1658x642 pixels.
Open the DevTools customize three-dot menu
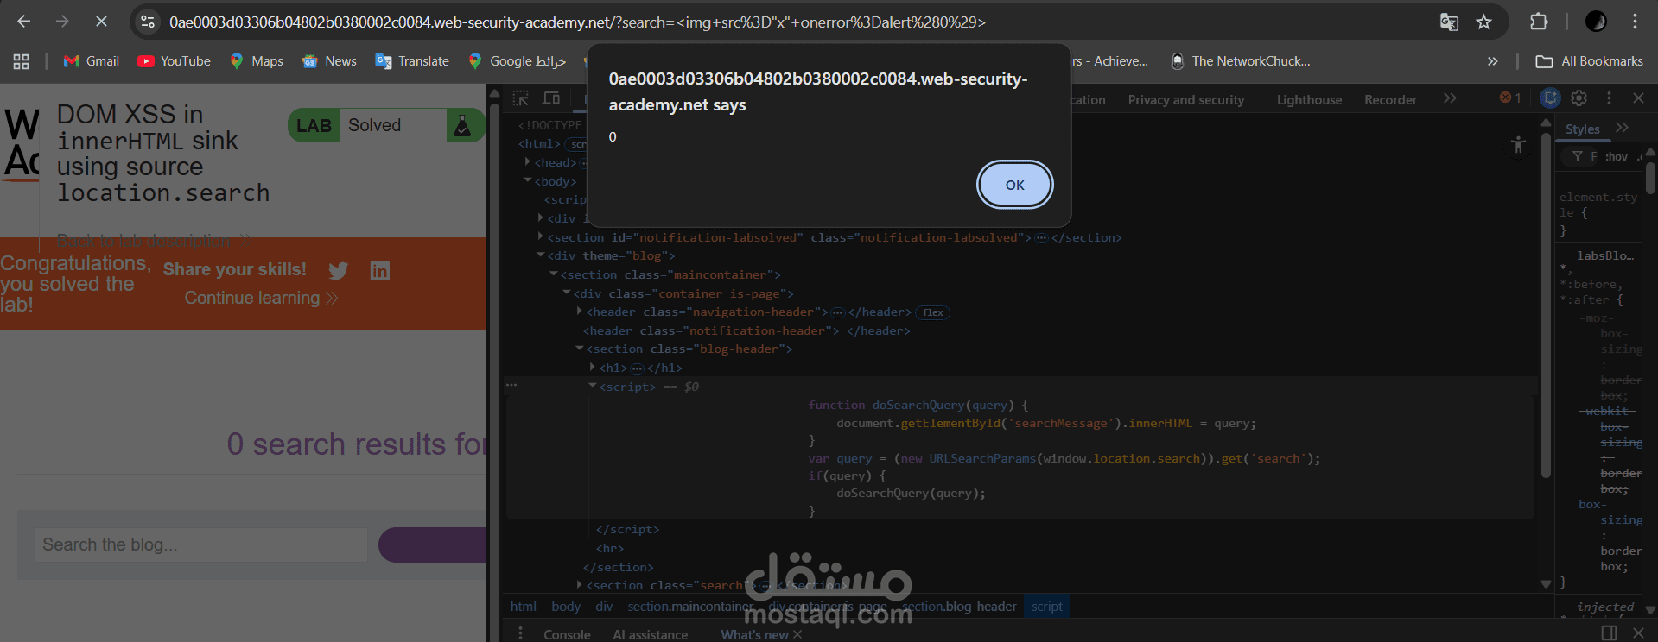pos(1609,98)
